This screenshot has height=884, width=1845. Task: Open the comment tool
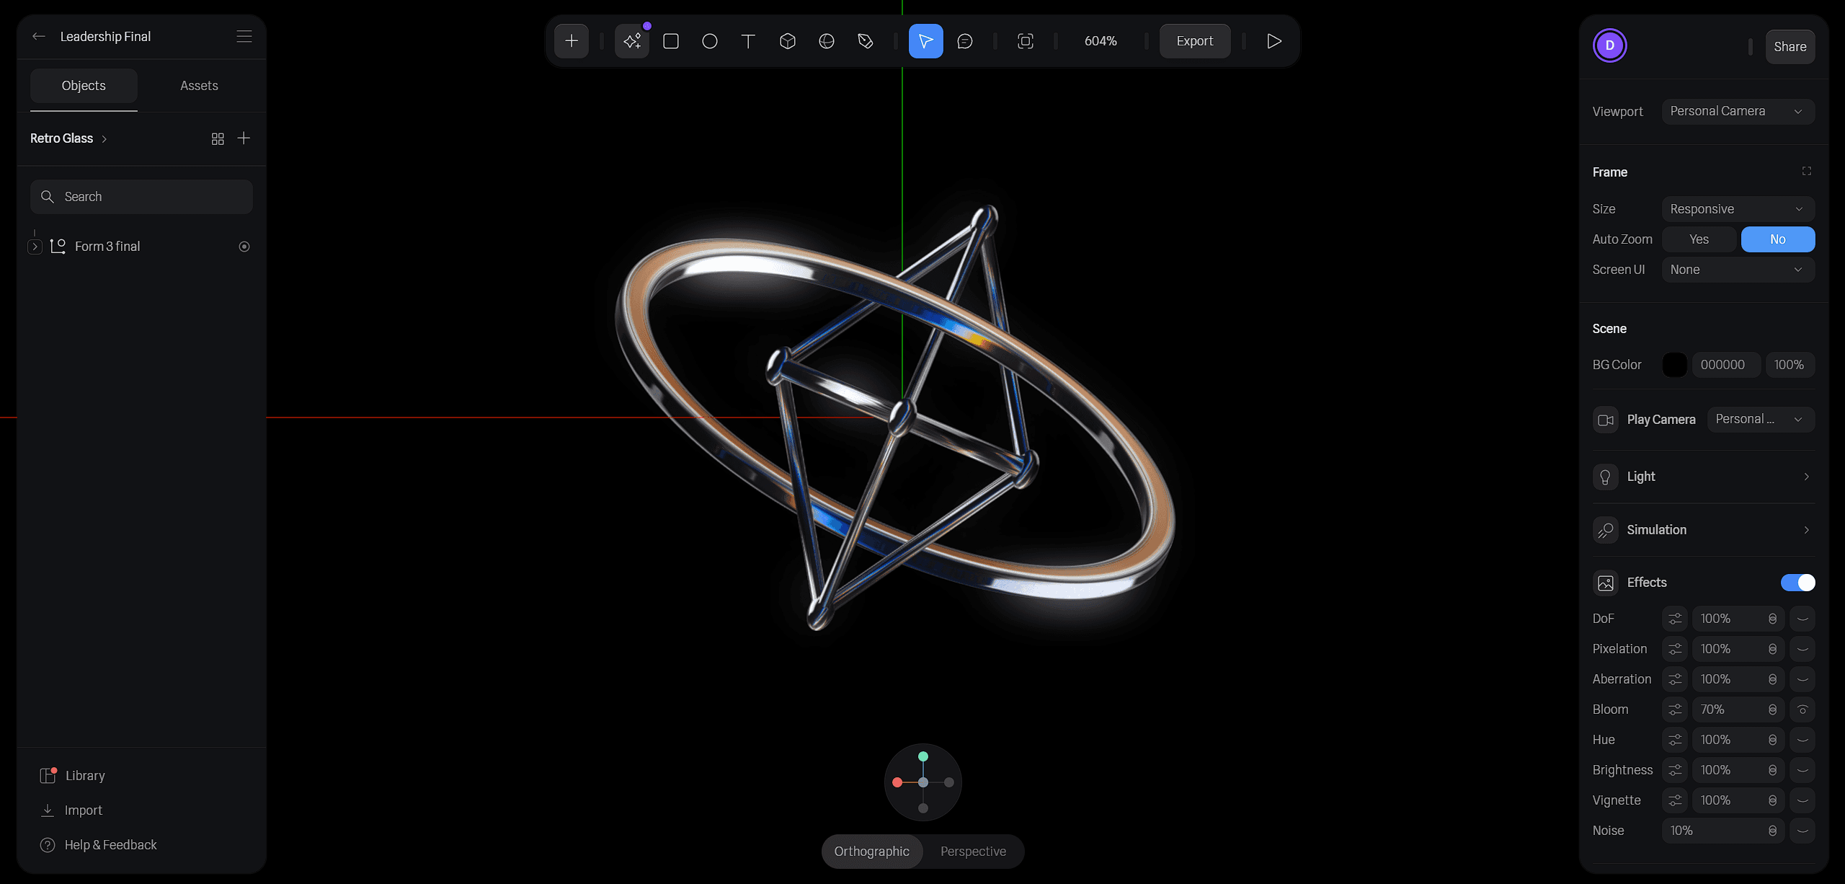965,41
